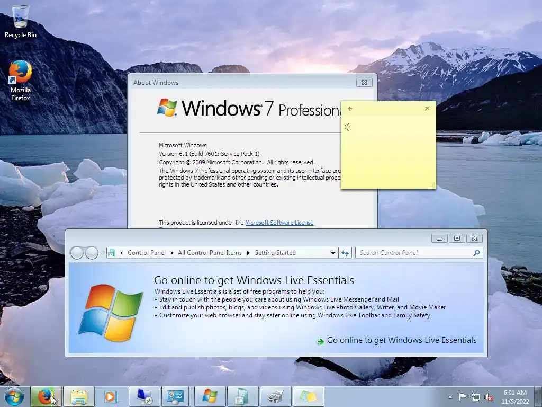
Task: Open the fax and scan printer taskbar icon
Action: pos(275,396)
